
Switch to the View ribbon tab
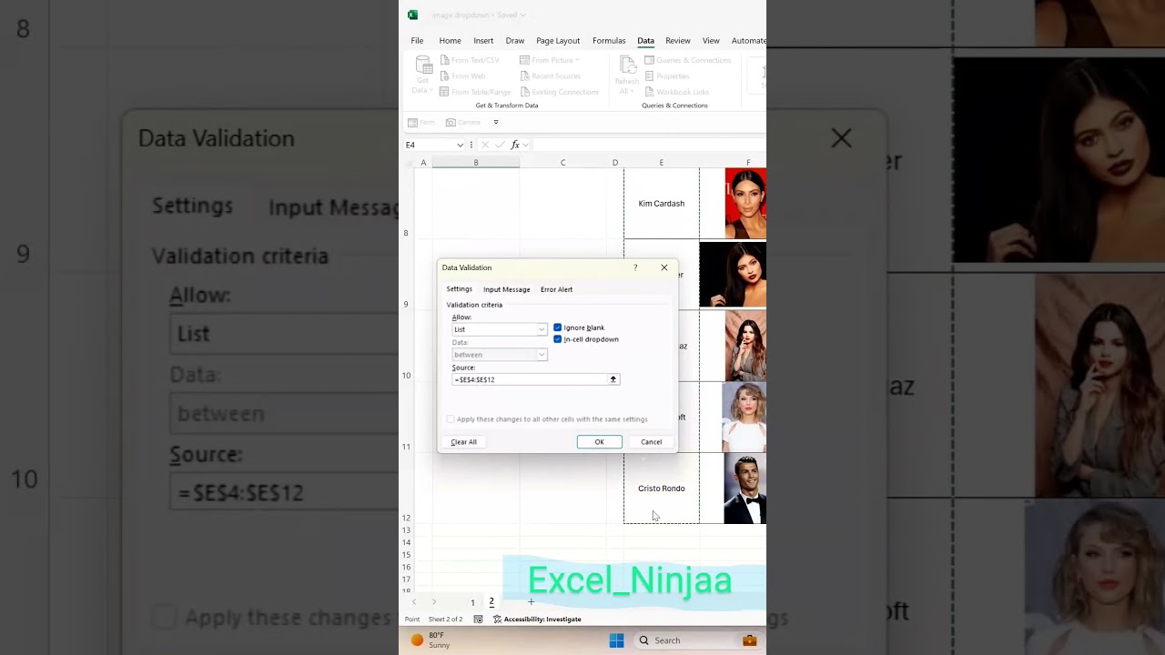[x=711, y=40]
